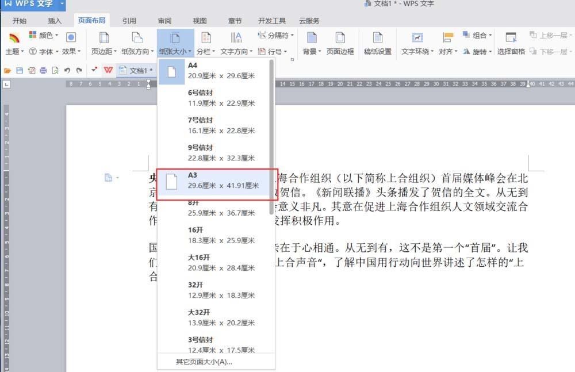Screen dimensions: 575x372
Task: Click the paper size list scrollbar
Action: click(x=271, y=138)
